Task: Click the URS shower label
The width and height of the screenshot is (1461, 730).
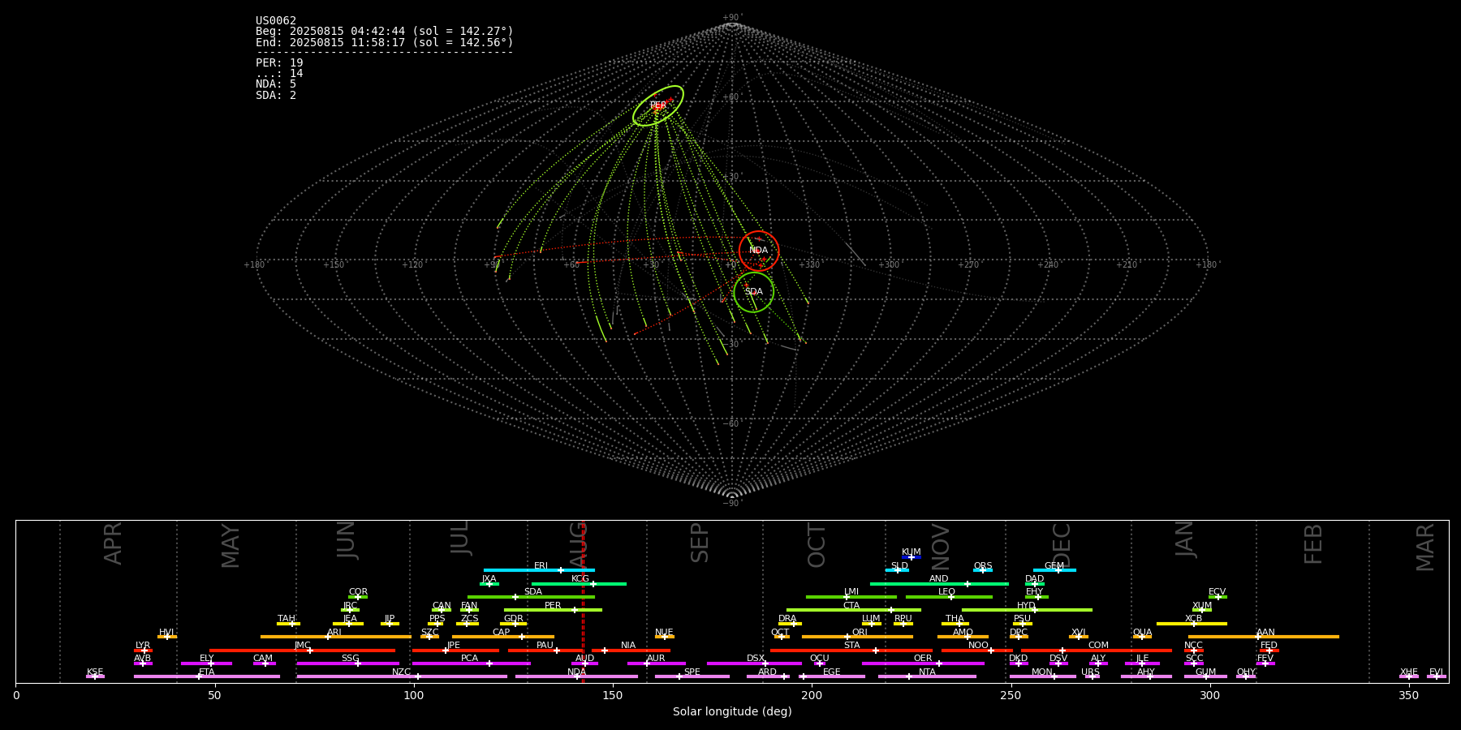Action: pyautogui.click(x=1090, y=672)
